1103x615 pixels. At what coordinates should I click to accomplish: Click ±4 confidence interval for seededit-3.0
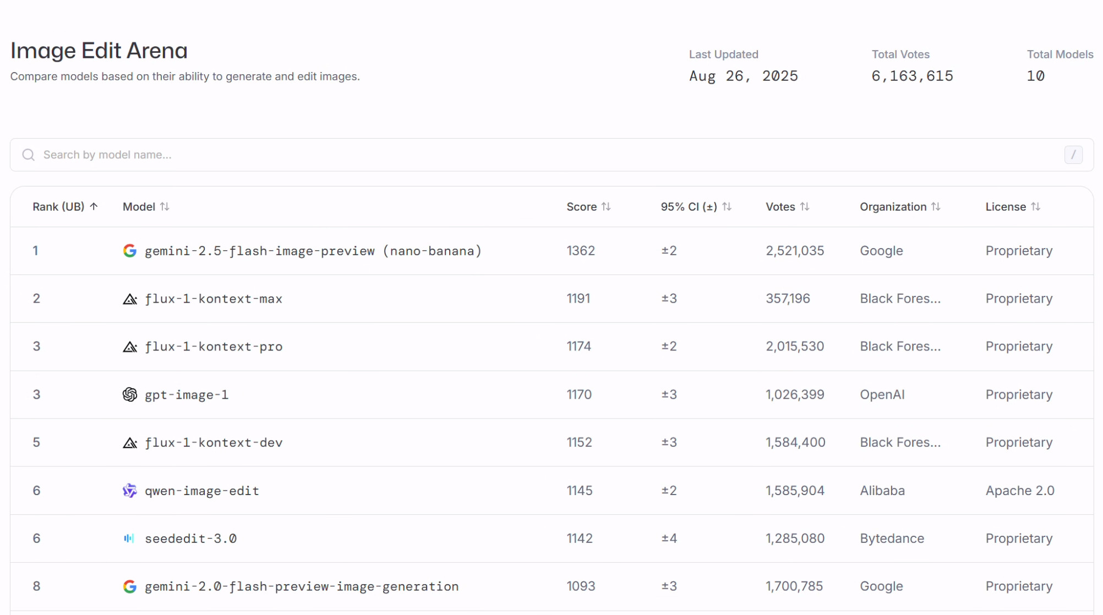(669, 538)
